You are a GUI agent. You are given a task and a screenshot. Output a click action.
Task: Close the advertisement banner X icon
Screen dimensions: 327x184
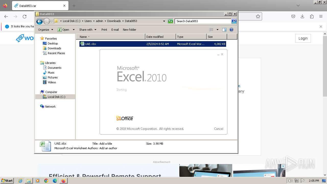tap(283, 166)
